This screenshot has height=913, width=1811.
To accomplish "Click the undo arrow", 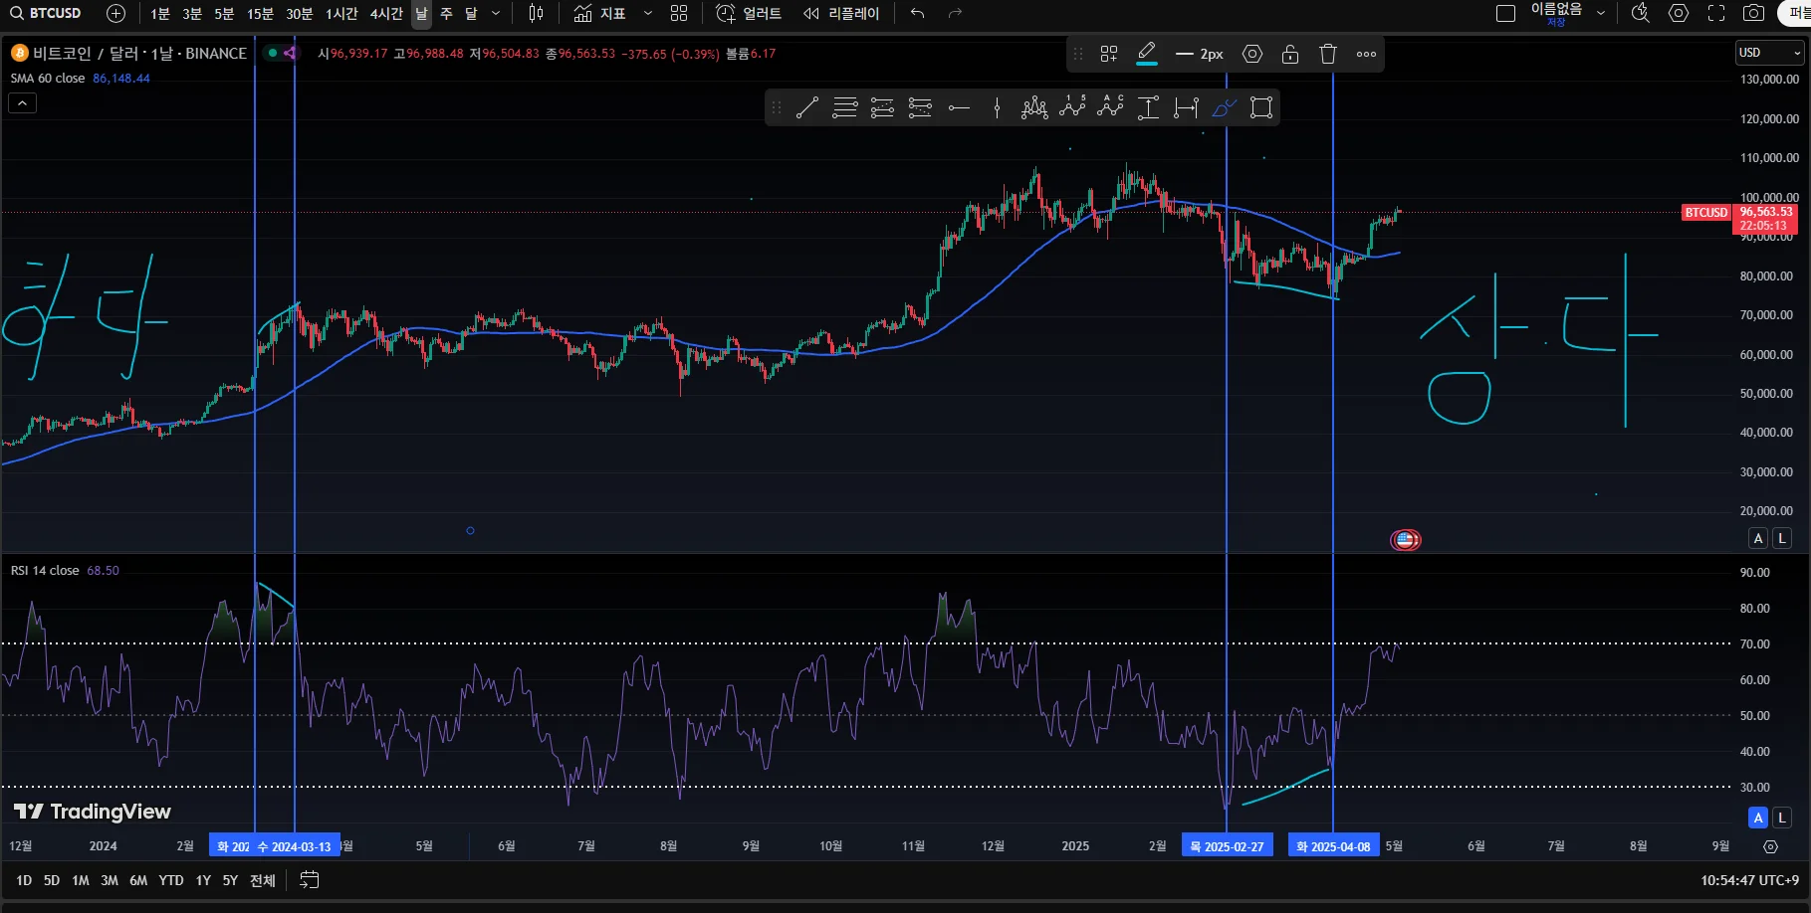I will point(917,13).
